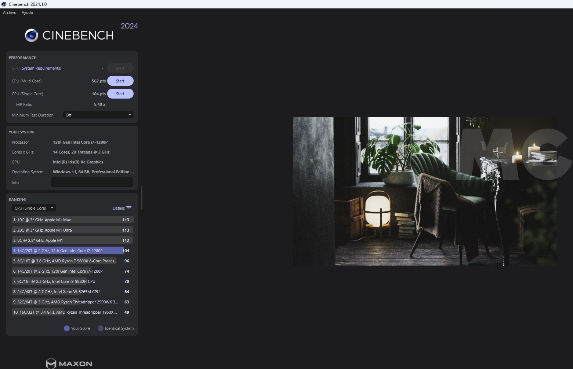Expand the CPU (Single Core) dropdown arrow
This screenshot has width=573, height=369.
[x=52, y=208]
